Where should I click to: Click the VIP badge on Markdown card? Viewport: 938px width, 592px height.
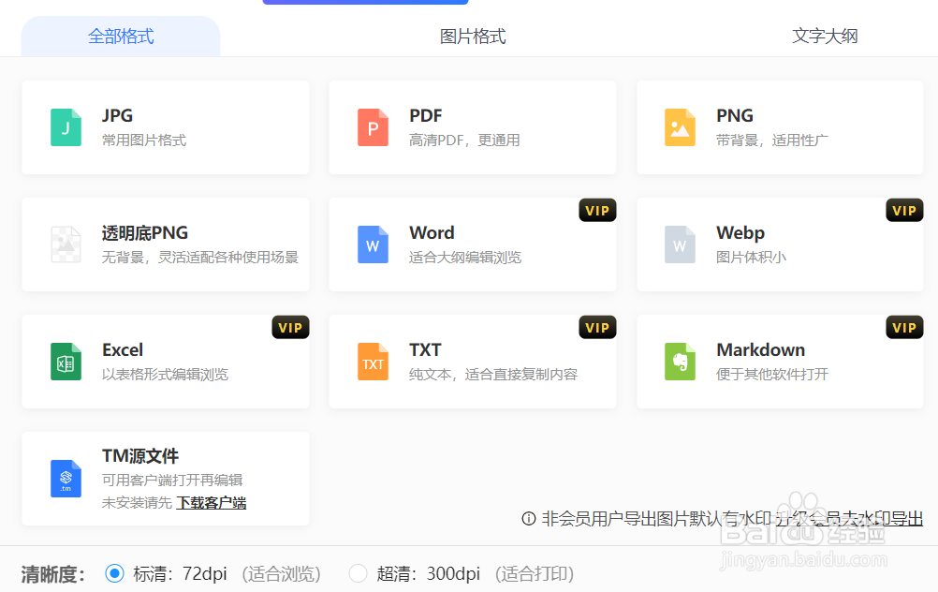coord(904,328)
